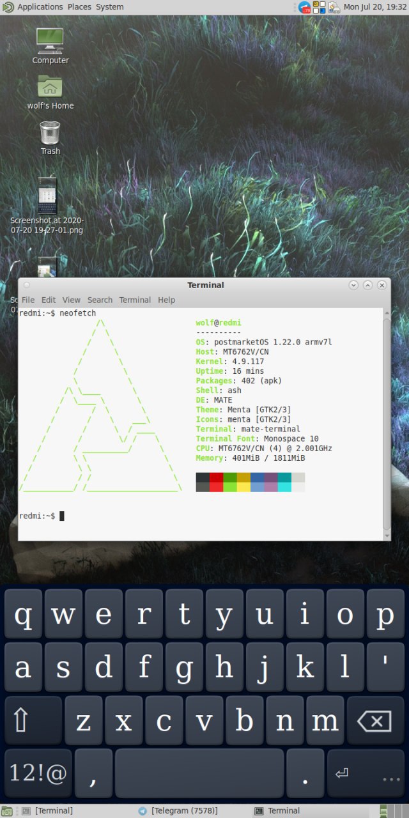This screenshot has height=818, width=409.
Task: Tap the o key on keyboard
Action: (x=345, y=615)
